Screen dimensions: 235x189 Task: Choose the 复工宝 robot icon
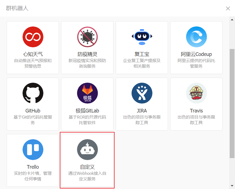click(142, 37)
